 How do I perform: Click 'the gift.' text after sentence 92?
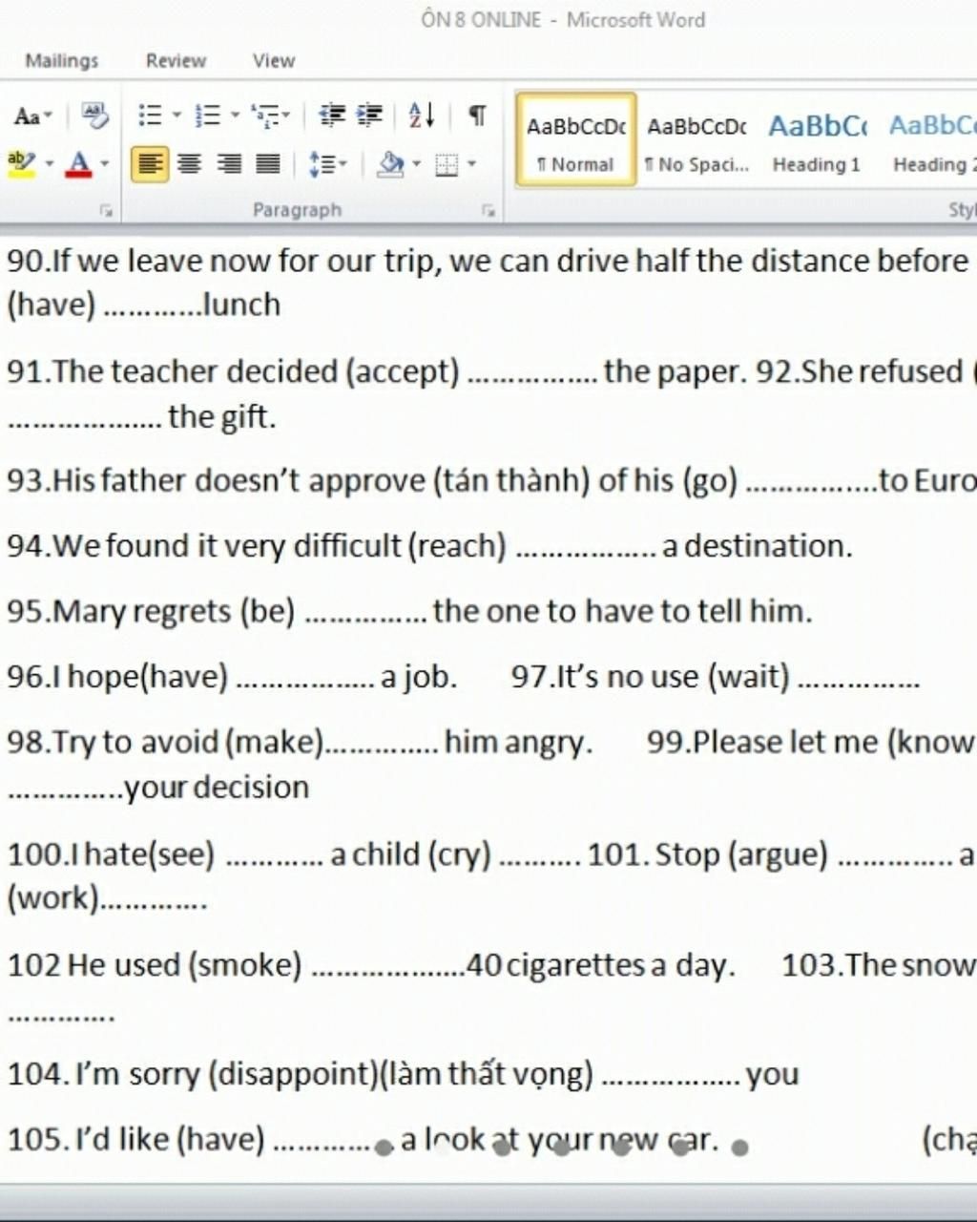[221, 417]
